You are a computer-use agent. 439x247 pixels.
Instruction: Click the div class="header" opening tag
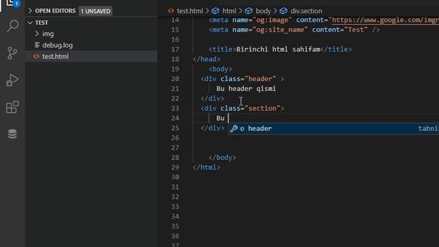[x=242, y=79]
